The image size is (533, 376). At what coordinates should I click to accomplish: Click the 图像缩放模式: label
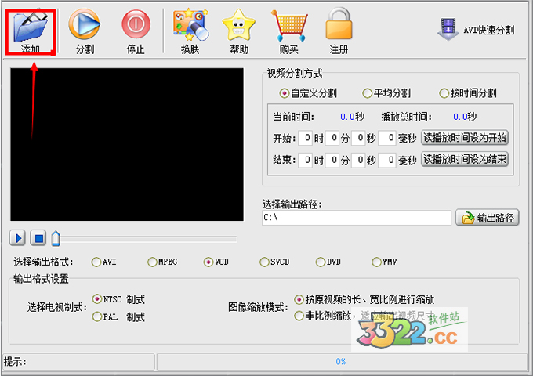click(x=258, y=307)
